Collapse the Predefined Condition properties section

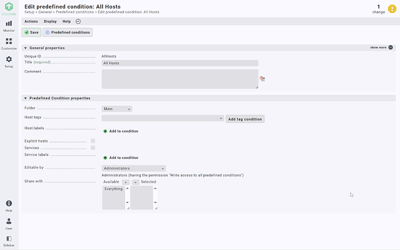pyautogui.click(x=26, y=98)
